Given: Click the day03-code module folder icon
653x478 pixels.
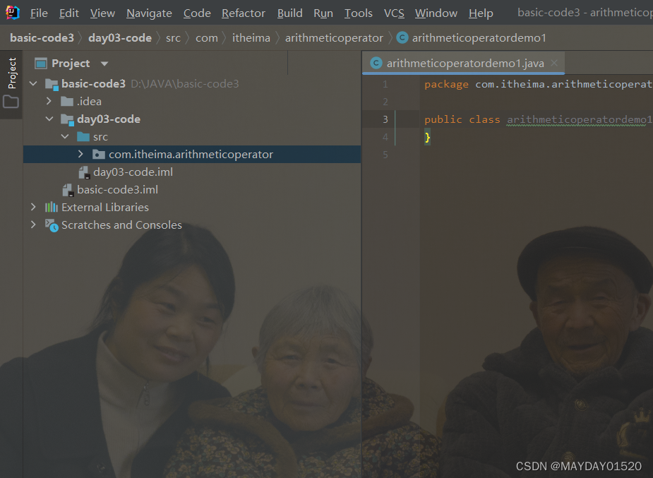Looking at the screenshot, I should point(67,119).
